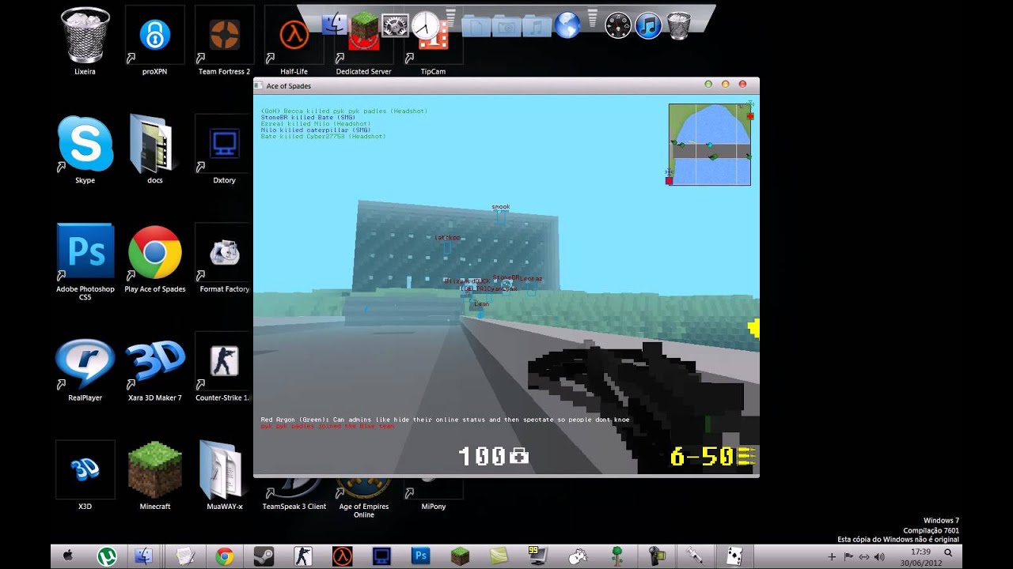Open Google Chrome from the taskbar

click(x=225, y=556)
